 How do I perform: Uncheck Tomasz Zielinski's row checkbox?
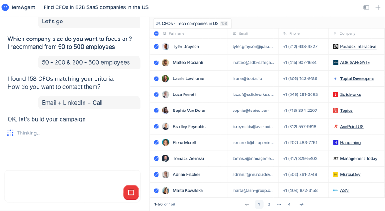point(156,159)
